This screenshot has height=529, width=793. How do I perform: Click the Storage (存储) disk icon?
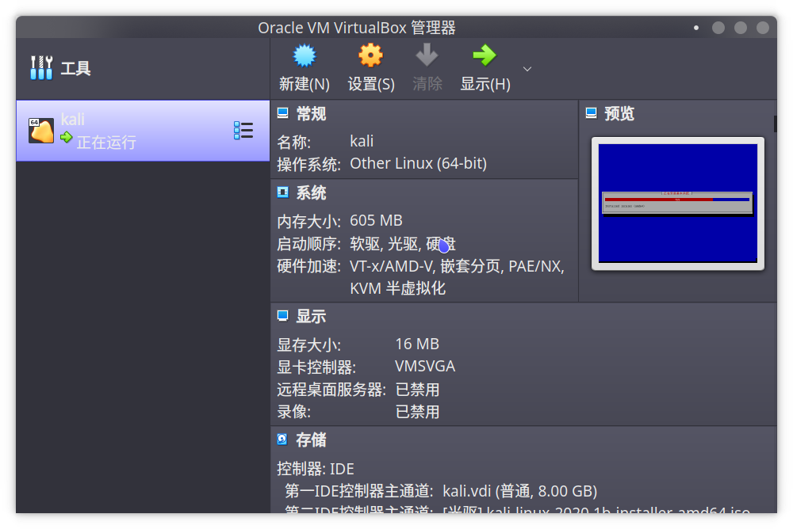tap(282, 439)
